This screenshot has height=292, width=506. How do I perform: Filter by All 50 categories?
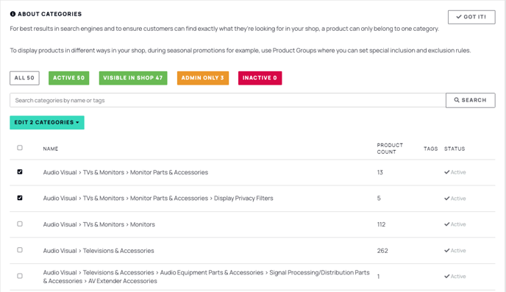pyautogui.click(x=24, y=78)
